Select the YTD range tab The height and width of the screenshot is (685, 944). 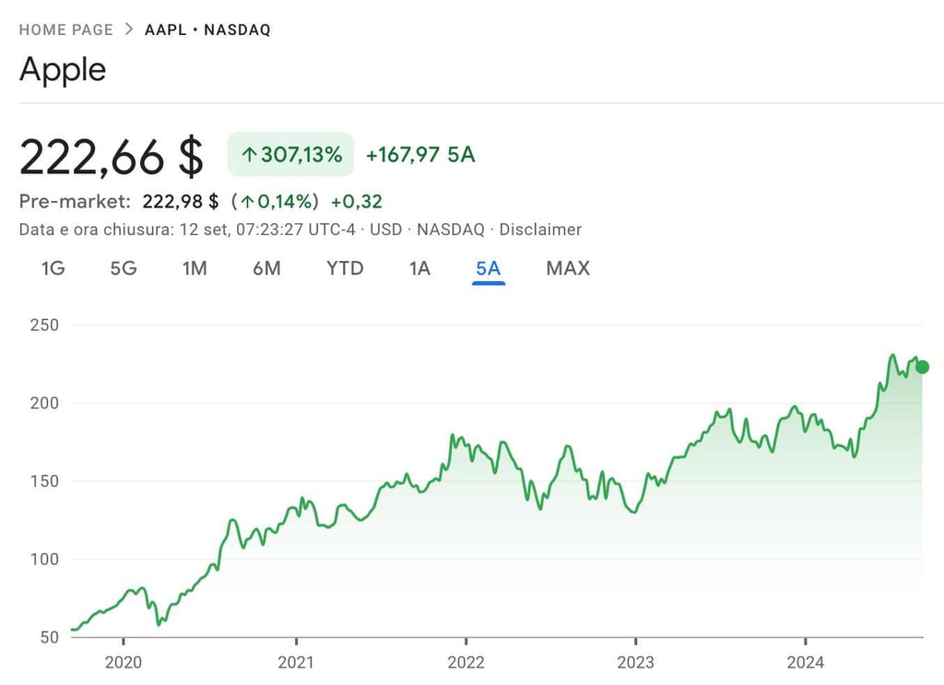pos(345,268)
